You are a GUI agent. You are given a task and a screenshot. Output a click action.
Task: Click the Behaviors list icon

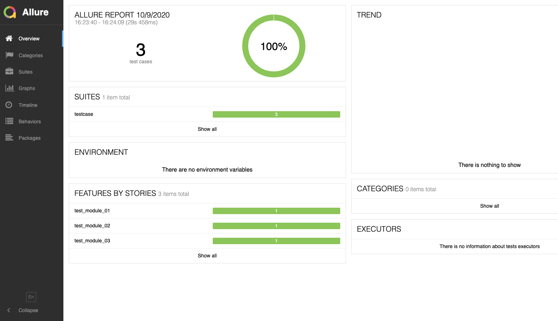(9, 121)
